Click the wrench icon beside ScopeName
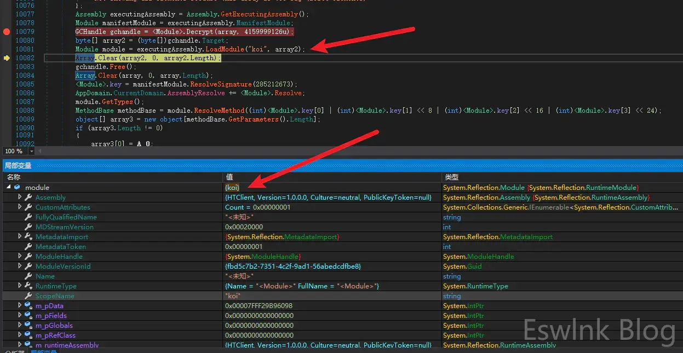 coord(28,296)
